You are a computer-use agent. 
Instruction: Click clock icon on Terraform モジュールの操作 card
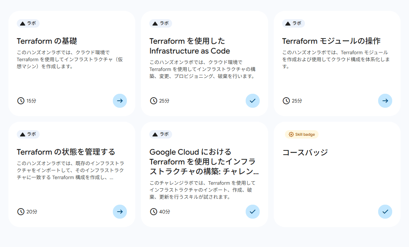(286, 101)
